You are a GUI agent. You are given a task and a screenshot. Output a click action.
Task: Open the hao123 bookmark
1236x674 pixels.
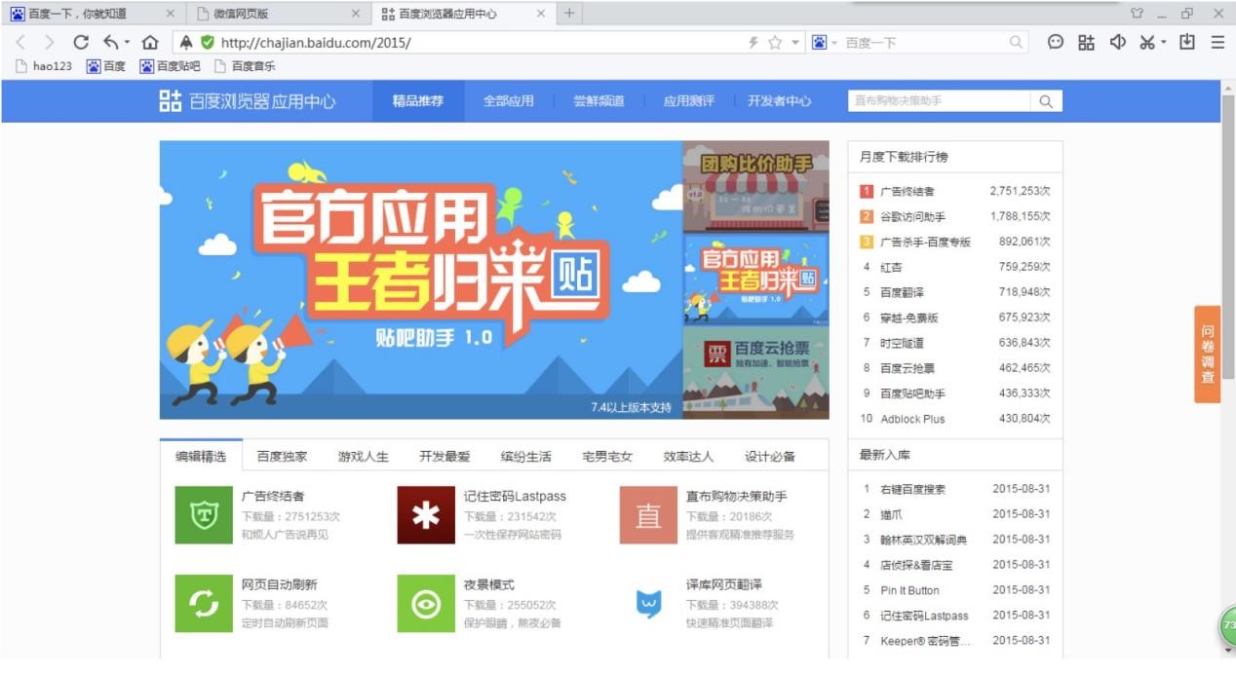pyautogui.click(x=44, y=67)
